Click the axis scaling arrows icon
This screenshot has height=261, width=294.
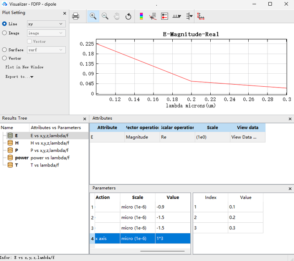point(200,16)
